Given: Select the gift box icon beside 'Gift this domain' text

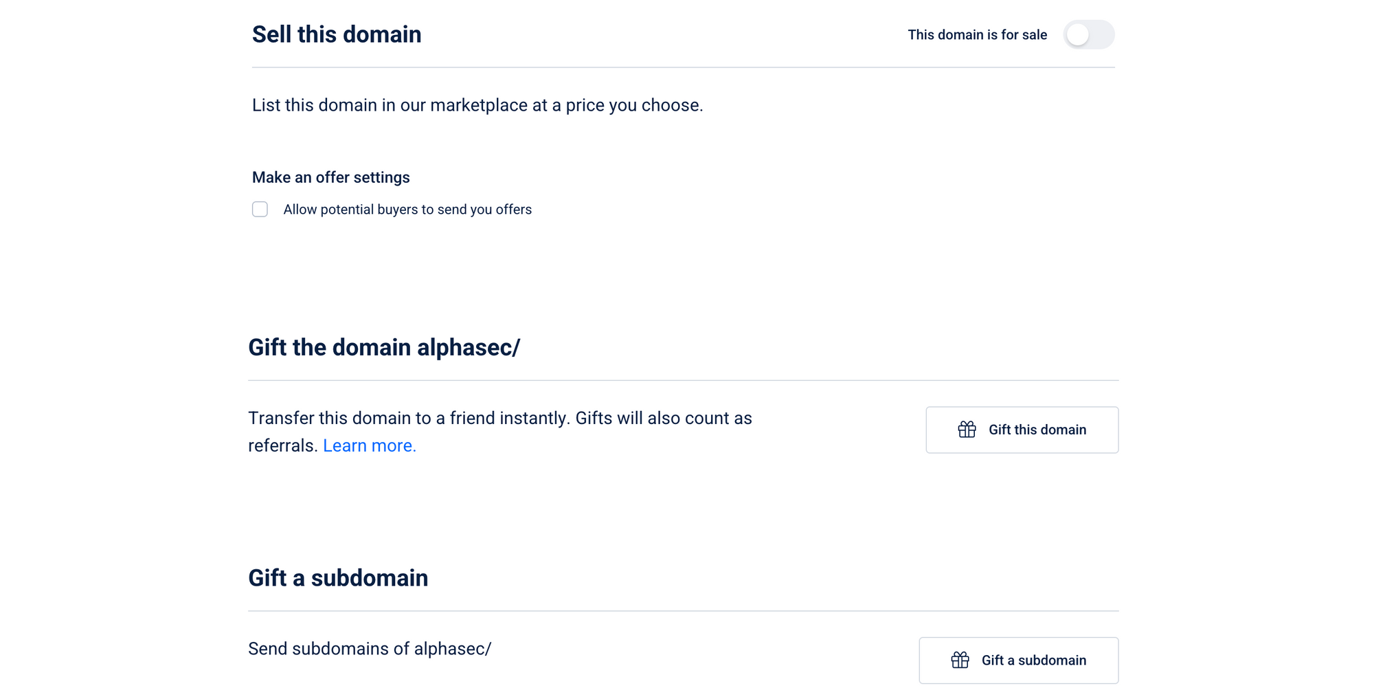Looking at the screenshot, I should pos(967,430).
